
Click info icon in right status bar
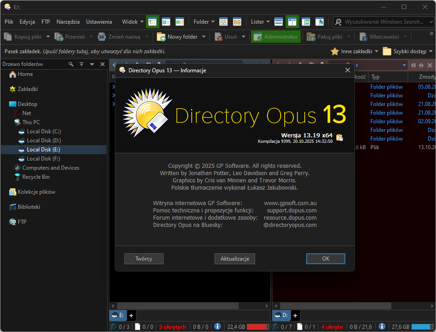coord(382,327)
